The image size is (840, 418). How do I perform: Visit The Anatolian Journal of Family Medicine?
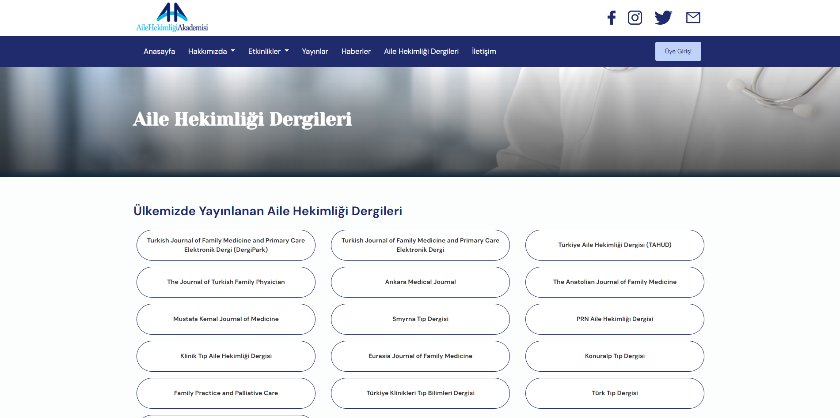(x=615, y=282)
